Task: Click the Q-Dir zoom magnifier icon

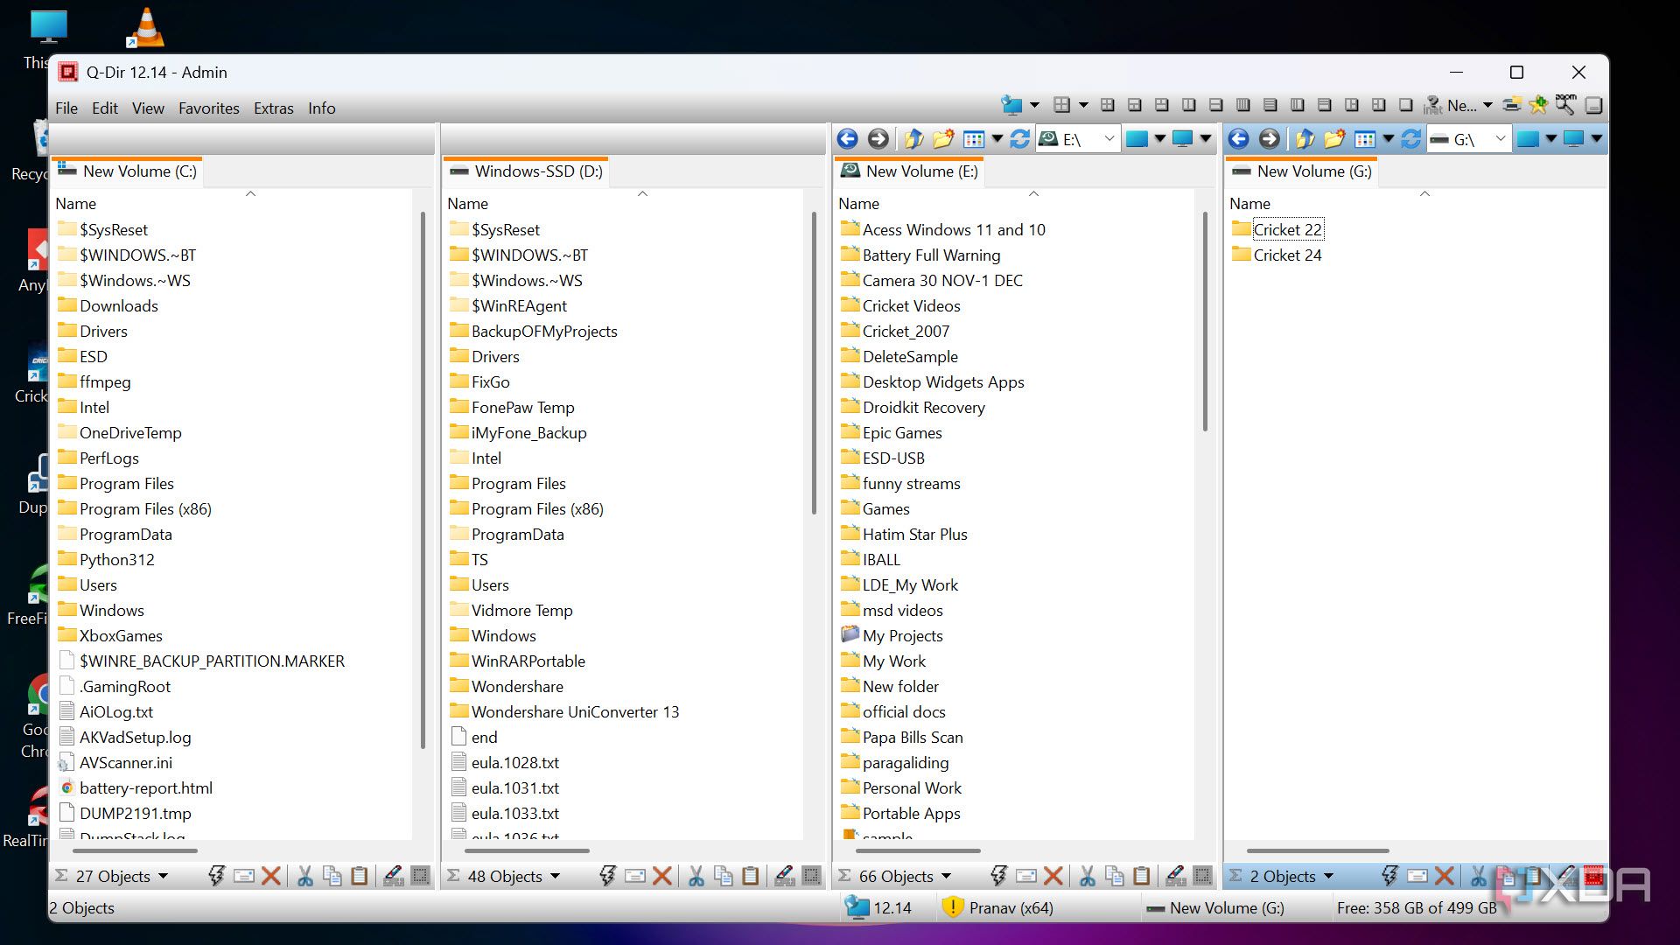Action: [1565, 105]
